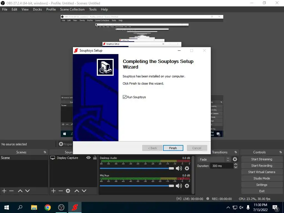Mute Mic/Aux speaker icon
The height and width of the screenshot is (213, 284).
tap(179, 186)
